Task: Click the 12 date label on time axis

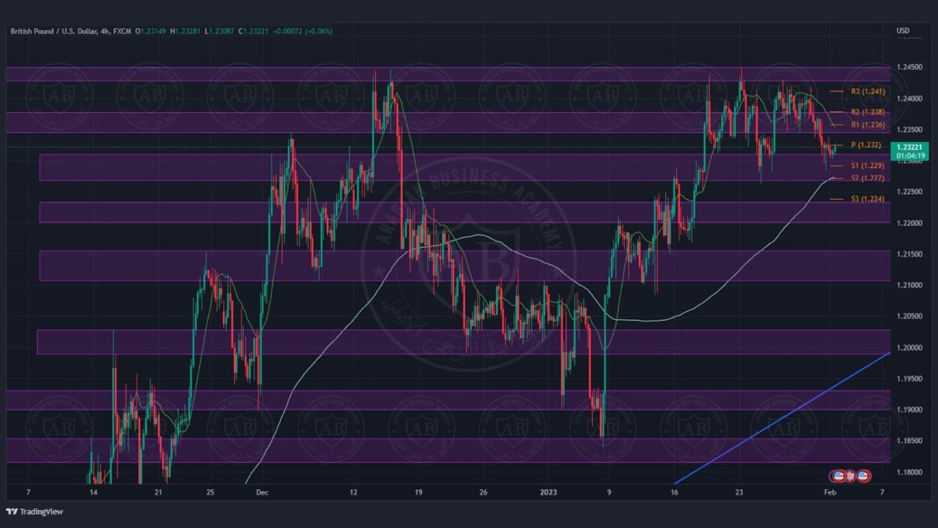Action: coord(353,492)
